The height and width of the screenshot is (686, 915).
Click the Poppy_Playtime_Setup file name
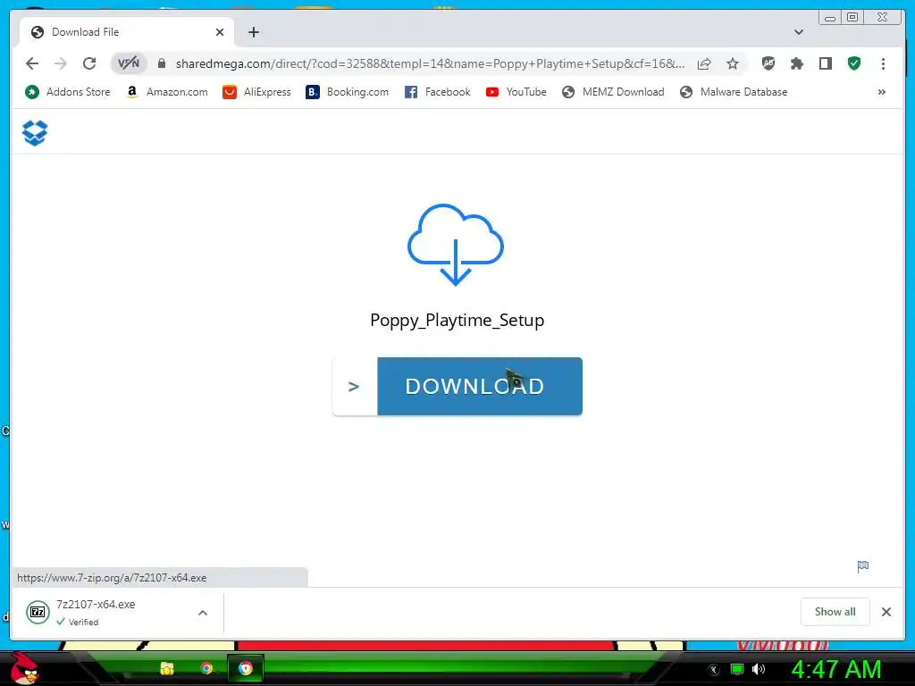(x=457, y=321)
